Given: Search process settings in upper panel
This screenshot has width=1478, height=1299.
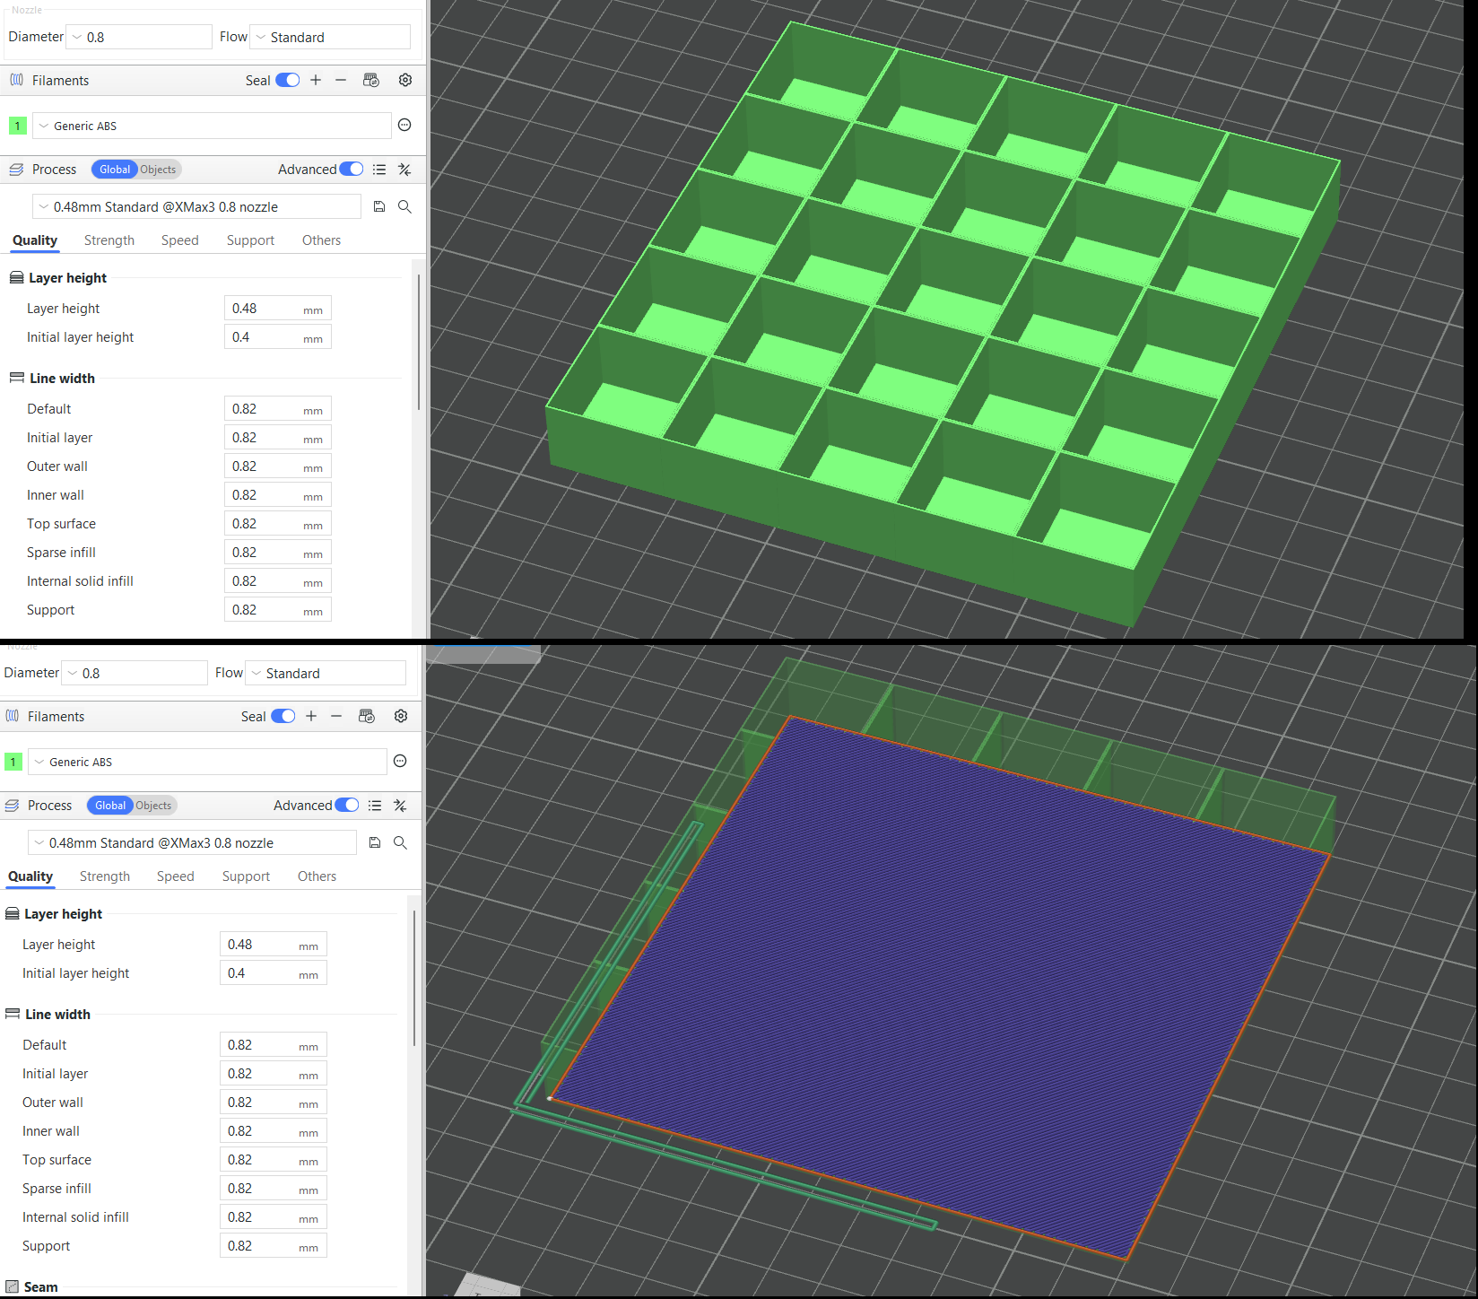Looking at the screenshot, I should click(x=404, y=206).
